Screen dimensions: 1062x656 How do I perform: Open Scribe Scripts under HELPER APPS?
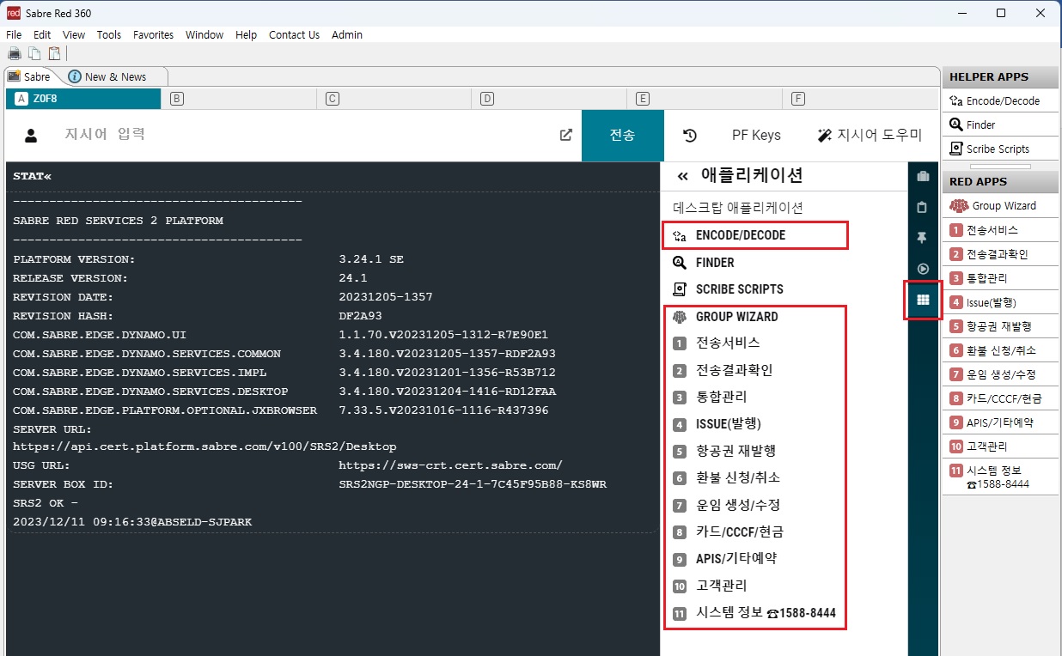999,149
